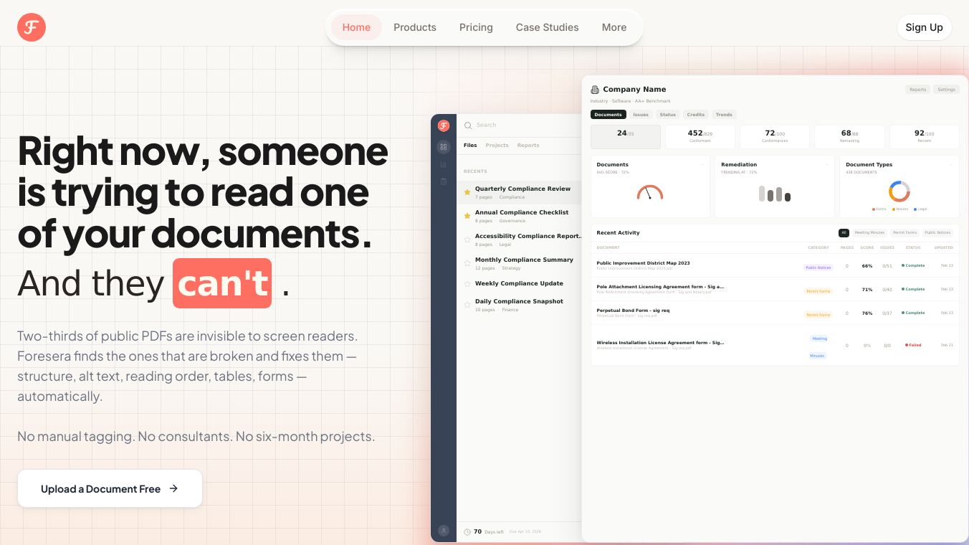Viewport: 969px width, 545px height.
Task: Switch to the Files tab
Action: click(x=470, y=146)
